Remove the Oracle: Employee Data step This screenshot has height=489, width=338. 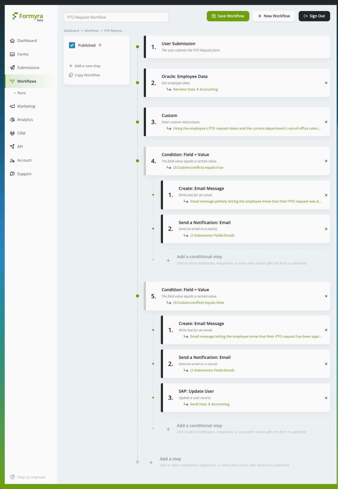coord(326,83)
